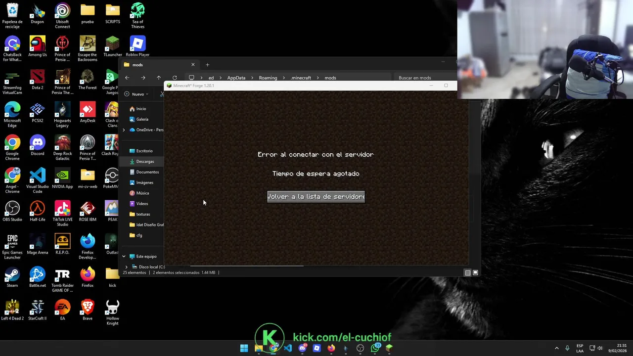Viewport: 633px width, 356px height.
Task: Collapse Este equipo in Explorer sidebar
Action: tap(124, 257)
